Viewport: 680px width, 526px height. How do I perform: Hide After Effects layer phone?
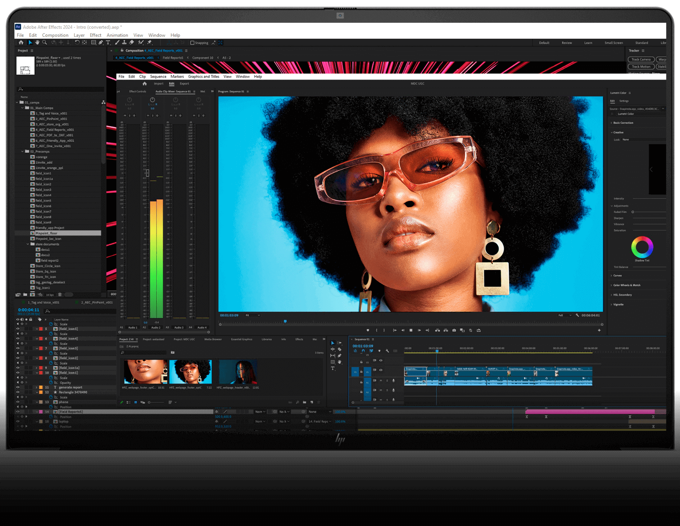[x=18, y=402]
